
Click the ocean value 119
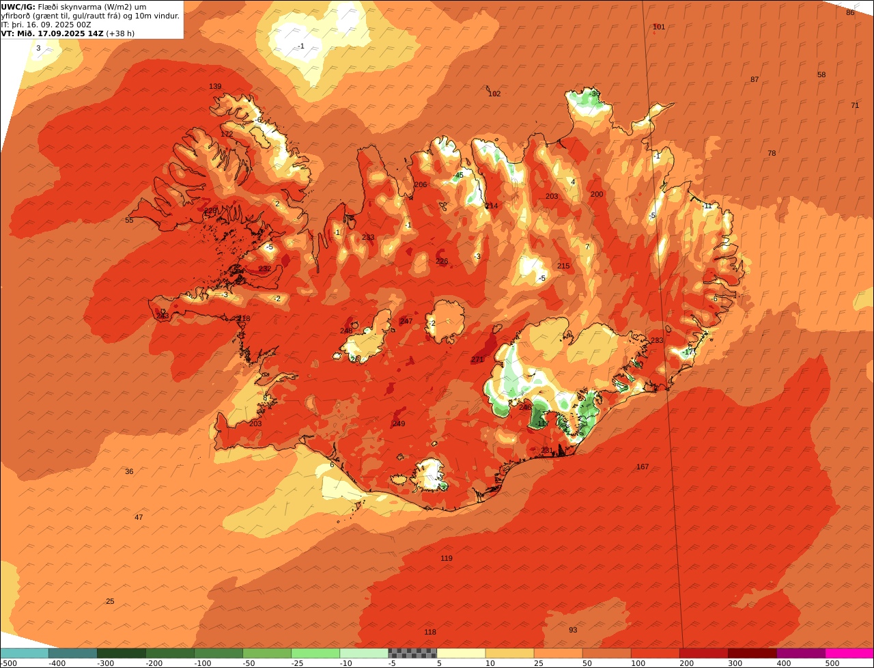pos(447,559)
